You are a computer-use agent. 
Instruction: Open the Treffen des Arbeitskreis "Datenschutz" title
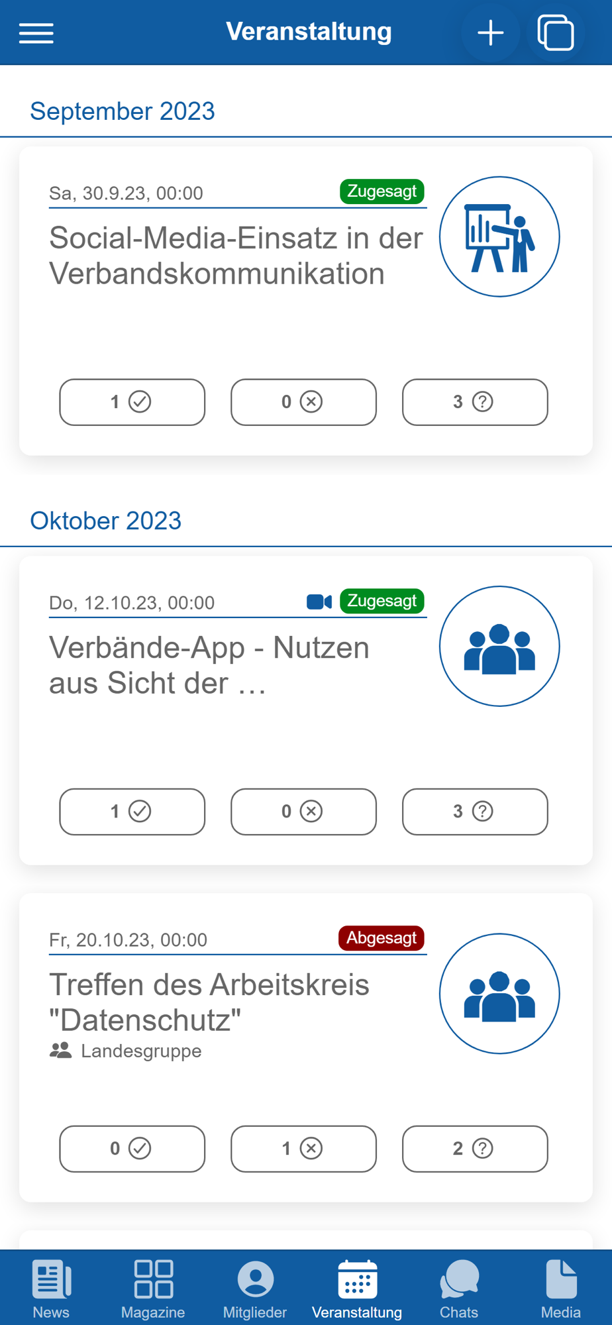point(209,1002)
